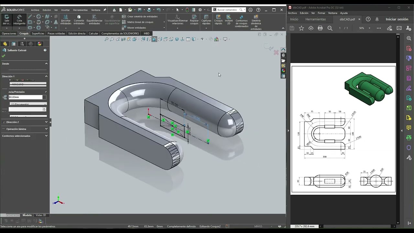Choose Crear simetría de entidades

pos(140,17)
